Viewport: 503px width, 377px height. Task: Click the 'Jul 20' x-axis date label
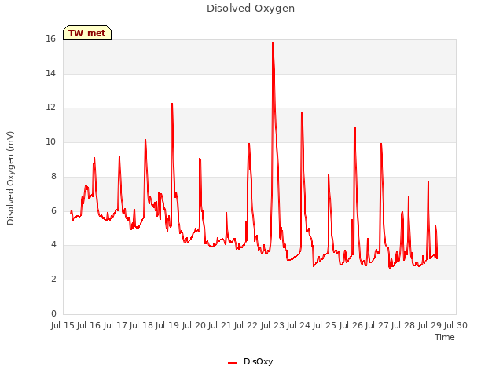[194, 325]
